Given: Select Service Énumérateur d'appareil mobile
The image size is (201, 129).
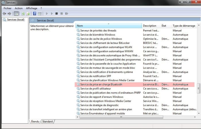Looking at the screenshot, I should coord(136,114).
